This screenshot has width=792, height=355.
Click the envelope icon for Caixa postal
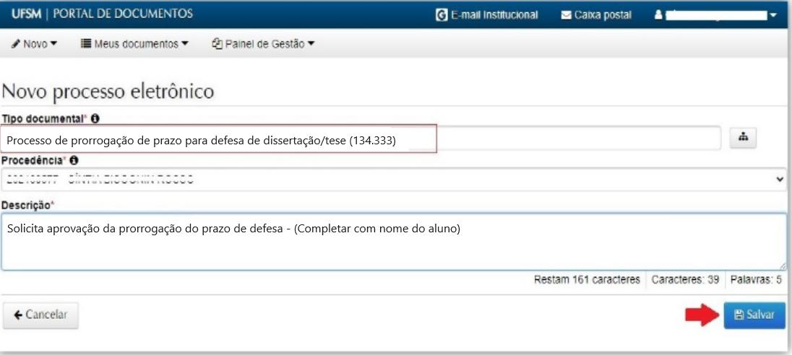pos(567,15)
